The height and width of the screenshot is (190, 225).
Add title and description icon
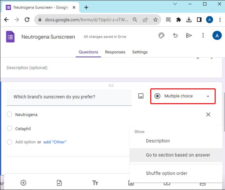pos(95,183)
